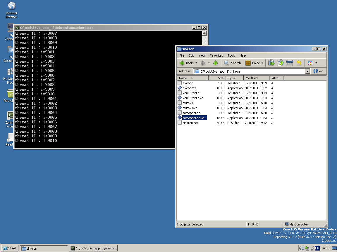Select the event.exe application icon

180,88
